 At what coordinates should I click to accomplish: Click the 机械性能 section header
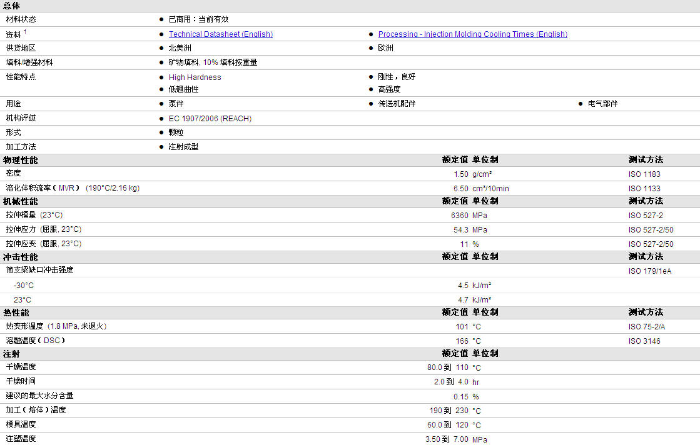pyautogui.click(x=21, y=201)
